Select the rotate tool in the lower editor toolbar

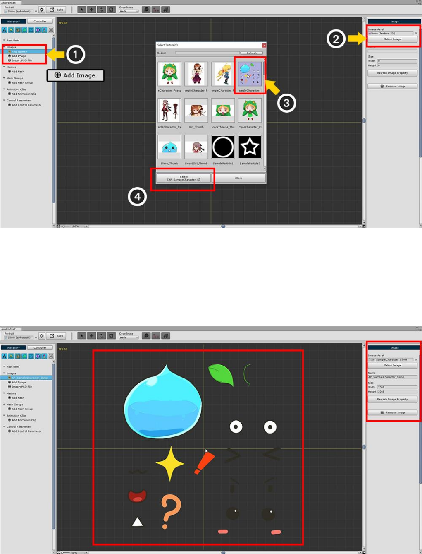pos(101,336)
